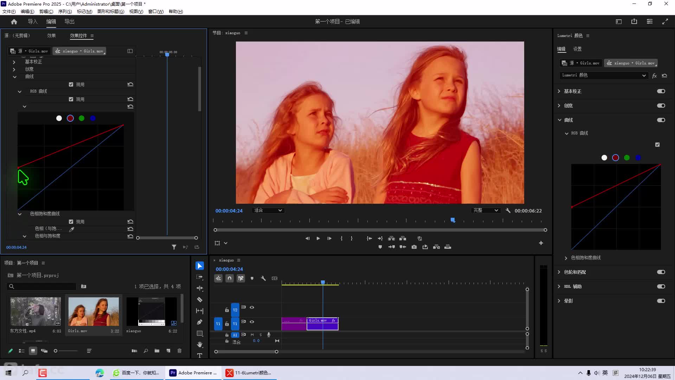Select the Slip tool

(200, 311)
